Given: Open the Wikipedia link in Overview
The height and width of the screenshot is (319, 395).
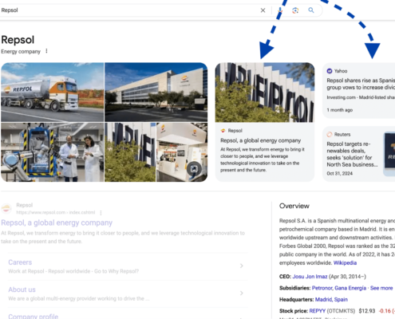Looking at the screenshot, I should point(345,263).
